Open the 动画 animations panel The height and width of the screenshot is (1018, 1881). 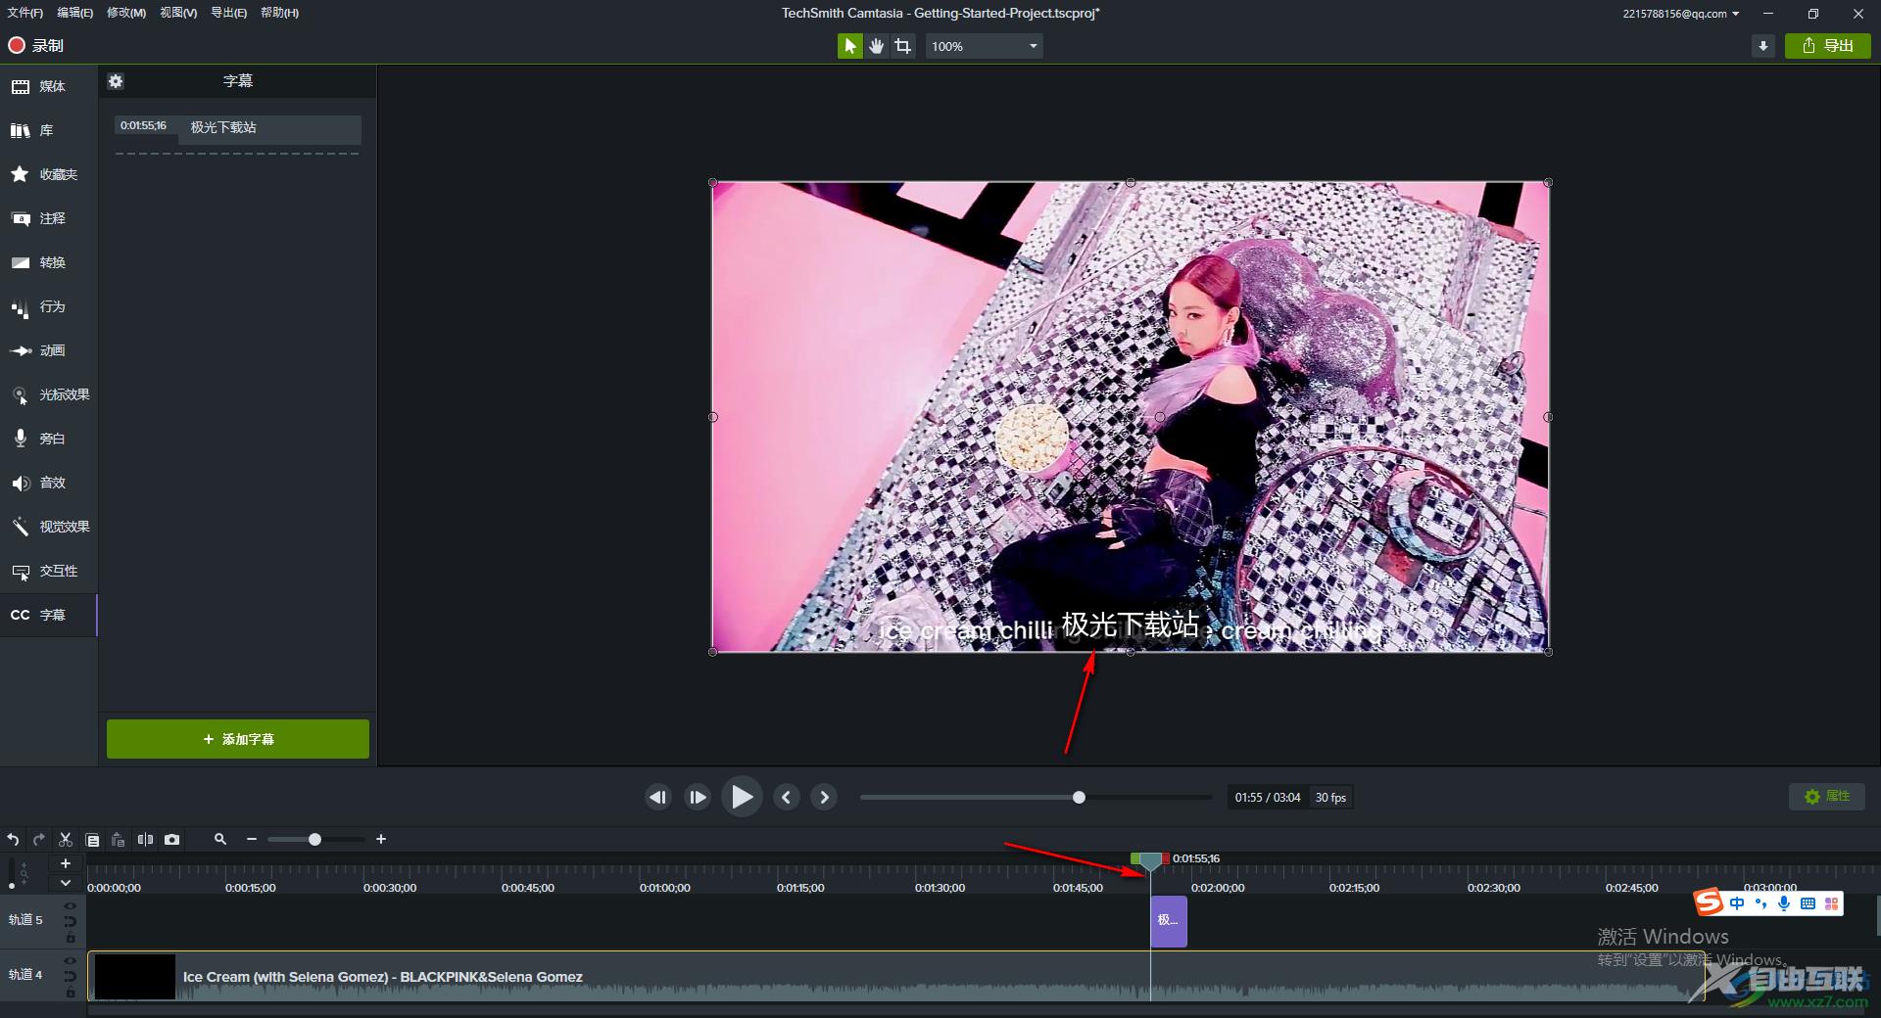point(49,350)
